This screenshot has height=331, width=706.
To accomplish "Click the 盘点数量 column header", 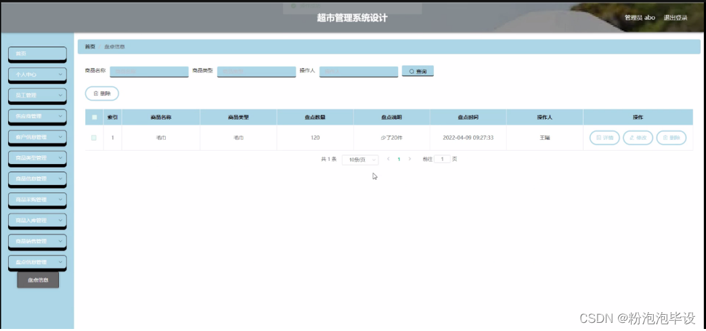I will coord(315,118).
